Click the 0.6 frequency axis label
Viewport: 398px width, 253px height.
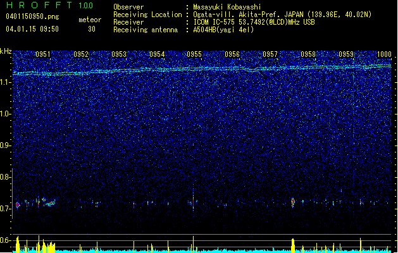(6, 240)
